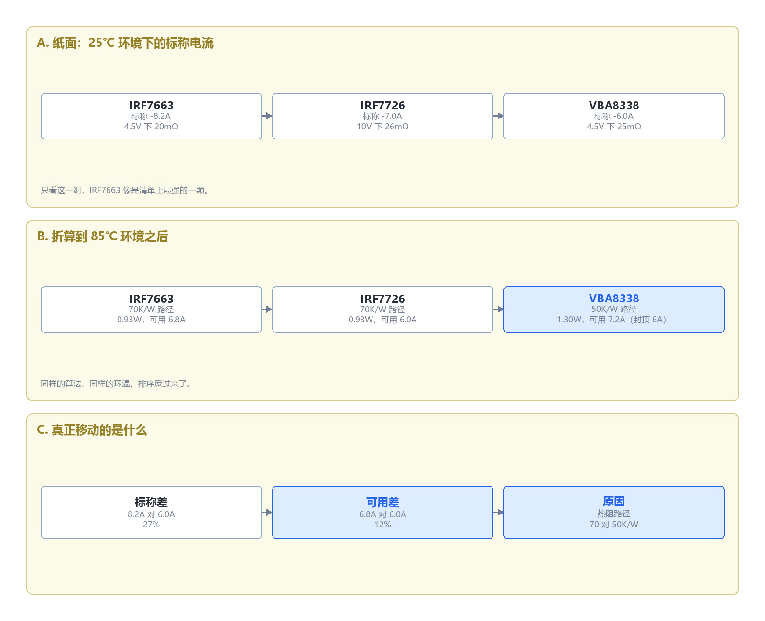Click heading B. 折算到 85°C 环境之后
Screen dimensions: 765x621
(102, 236)
